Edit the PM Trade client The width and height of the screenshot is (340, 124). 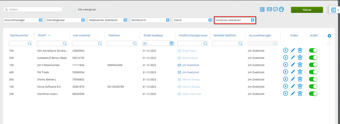pyautogui.click(x=293, y=72)
